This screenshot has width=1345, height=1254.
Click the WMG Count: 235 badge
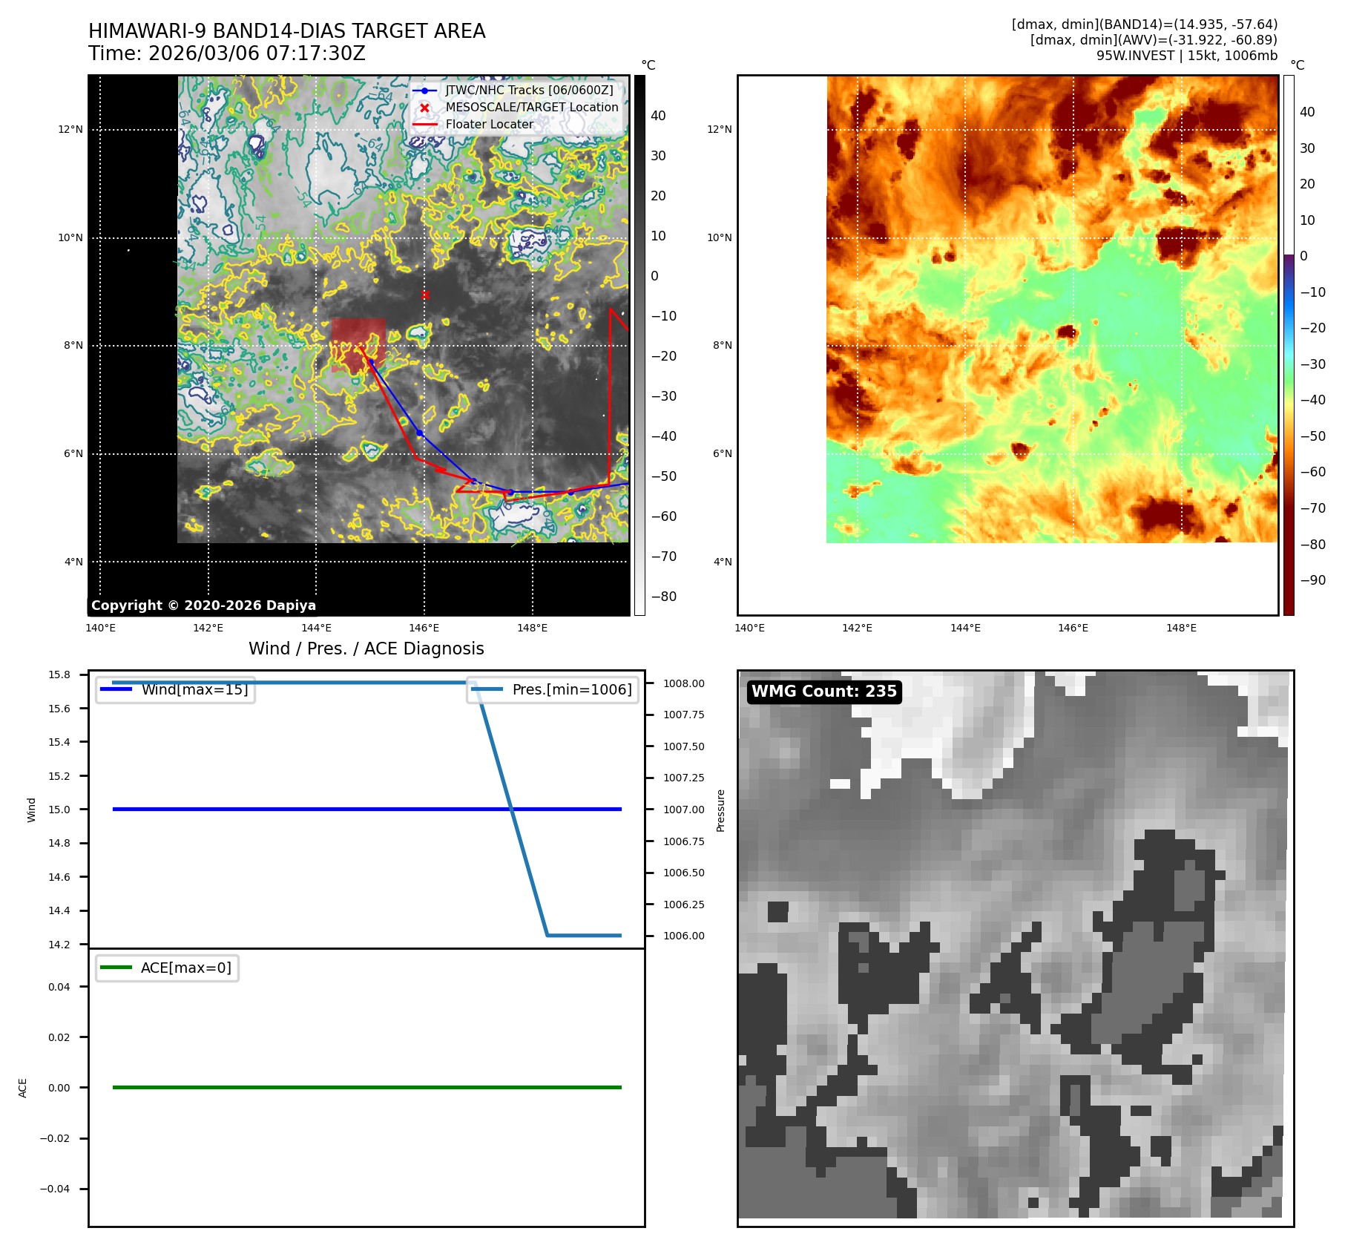tap(823, 692)
